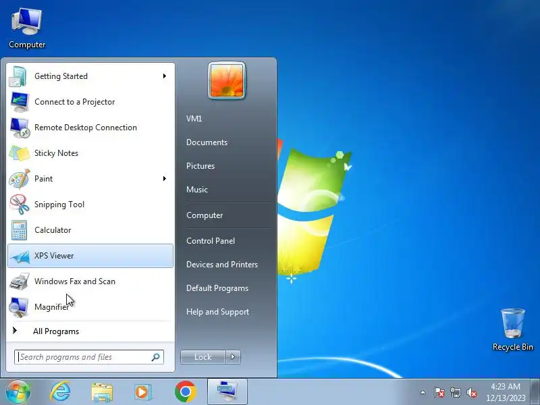Viewport: 540px width, 405px height.
Task: Click the user account flower picture
Action: click(x=227, y=81)
